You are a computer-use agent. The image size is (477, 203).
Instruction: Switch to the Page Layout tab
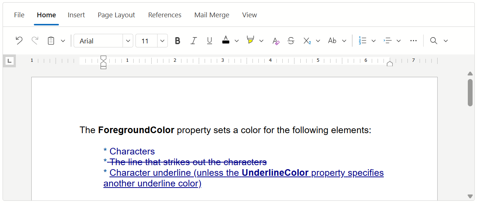(116, 15)
